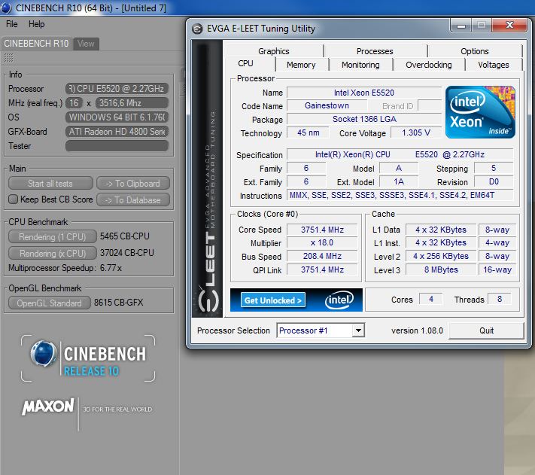Open the Voltages tab in E-LEET
535x475 pixels.
click(x=493, y=65)
